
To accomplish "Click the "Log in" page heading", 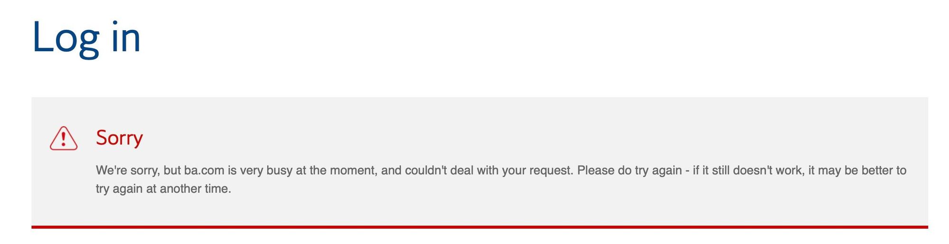I will pos(86,38).
